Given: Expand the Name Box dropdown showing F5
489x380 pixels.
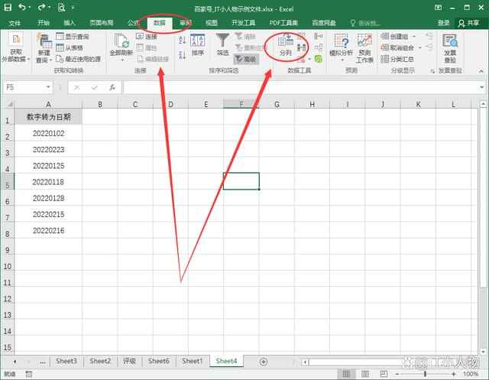Looking at the screenshot, I should click(48, 87).
